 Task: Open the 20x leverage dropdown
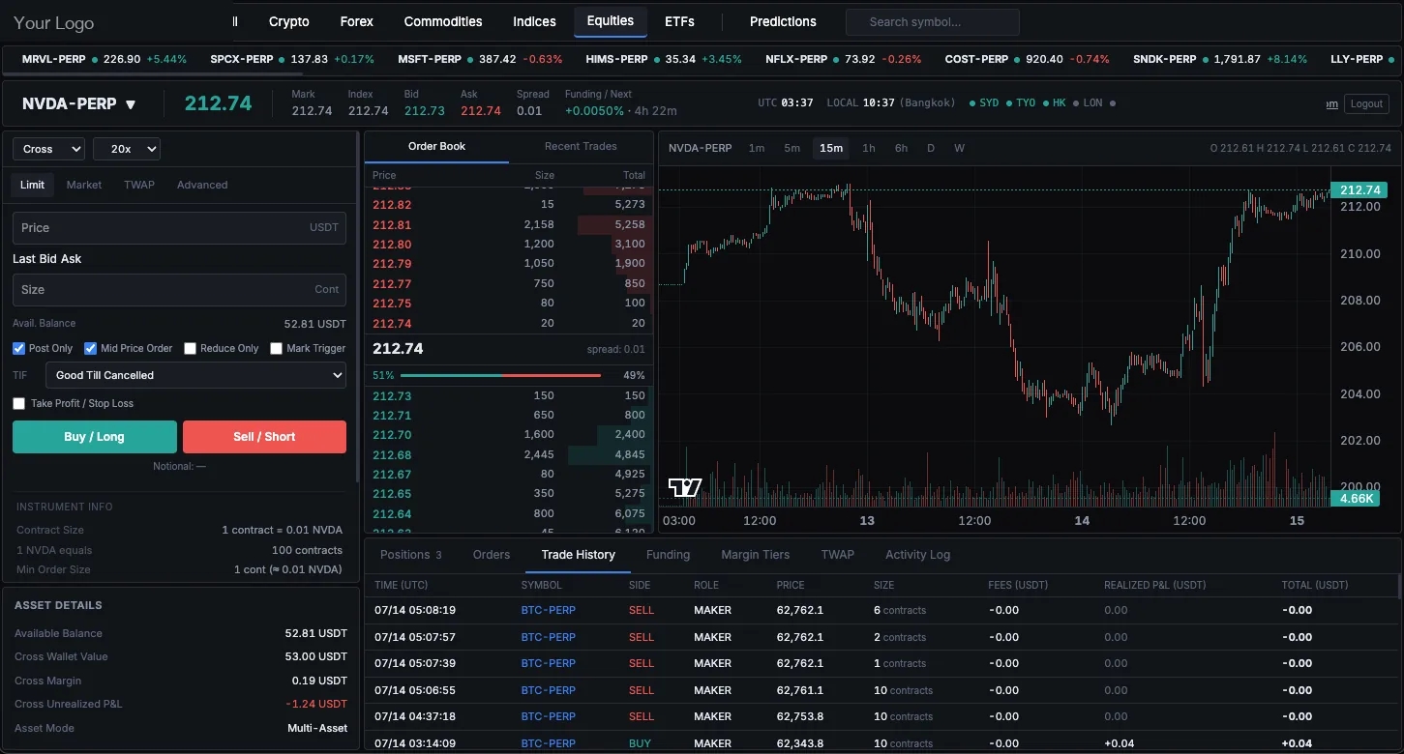(x=127, y=149)
